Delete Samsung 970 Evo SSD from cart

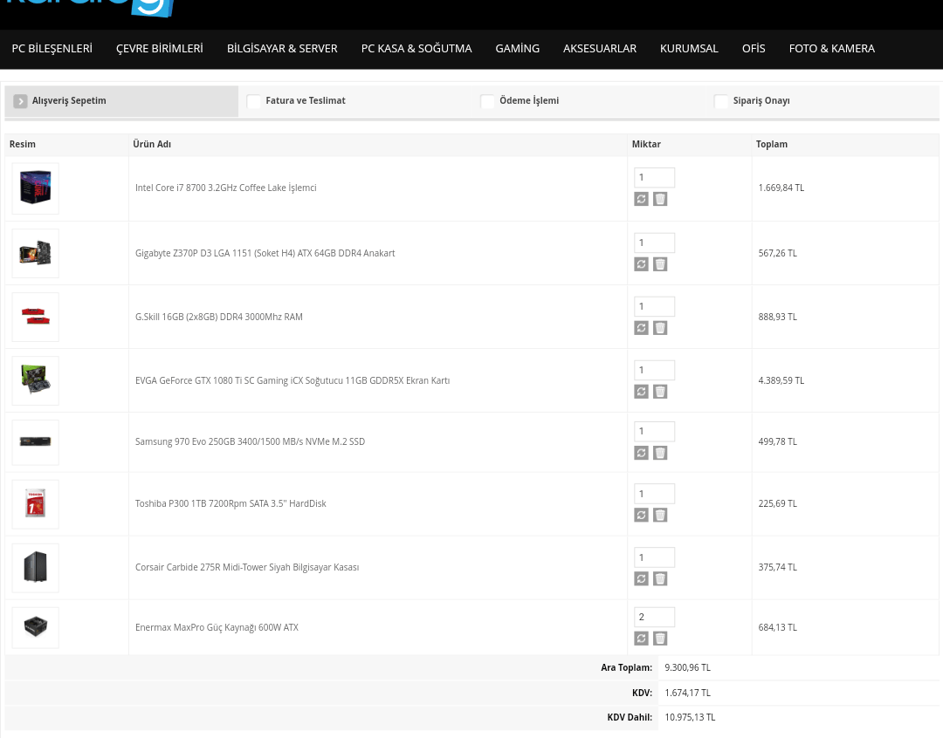point(660,453)
